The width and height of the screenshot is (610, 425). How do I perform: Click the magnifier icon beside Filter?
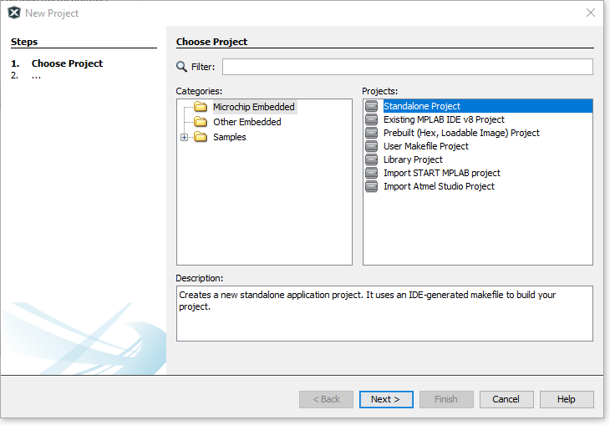point(181,67)
